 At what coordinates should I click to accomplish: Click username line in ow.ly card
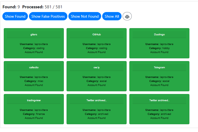pos(97,77)
